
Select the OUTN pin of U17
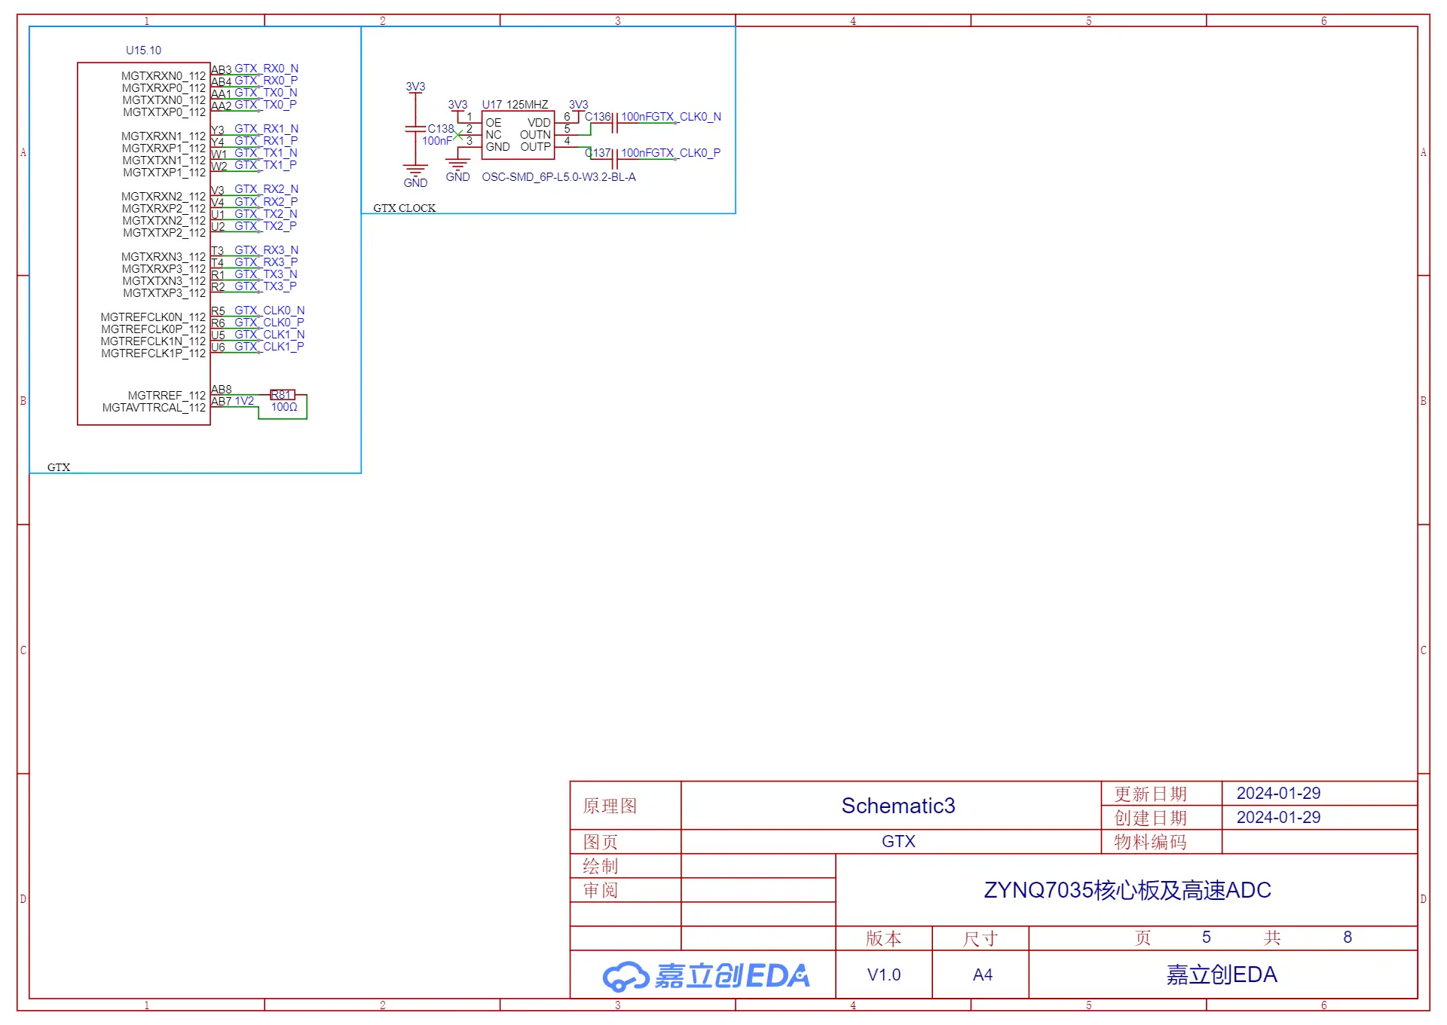[x=535, y=135]
